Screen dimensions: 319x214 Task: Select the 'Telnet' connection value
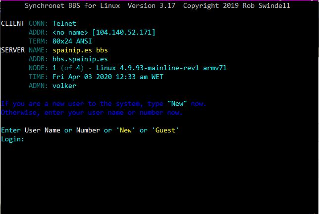coord(64,23)
